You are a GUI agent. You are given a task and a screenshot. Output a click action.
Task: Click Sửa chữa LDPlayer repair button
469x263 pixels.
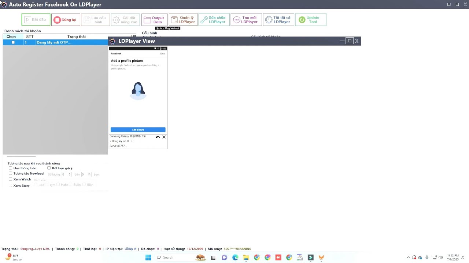[x=214, y=20]
